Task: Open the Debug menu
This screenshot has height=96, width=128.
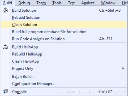Action: pyautogui.click(x=24, y=3)
